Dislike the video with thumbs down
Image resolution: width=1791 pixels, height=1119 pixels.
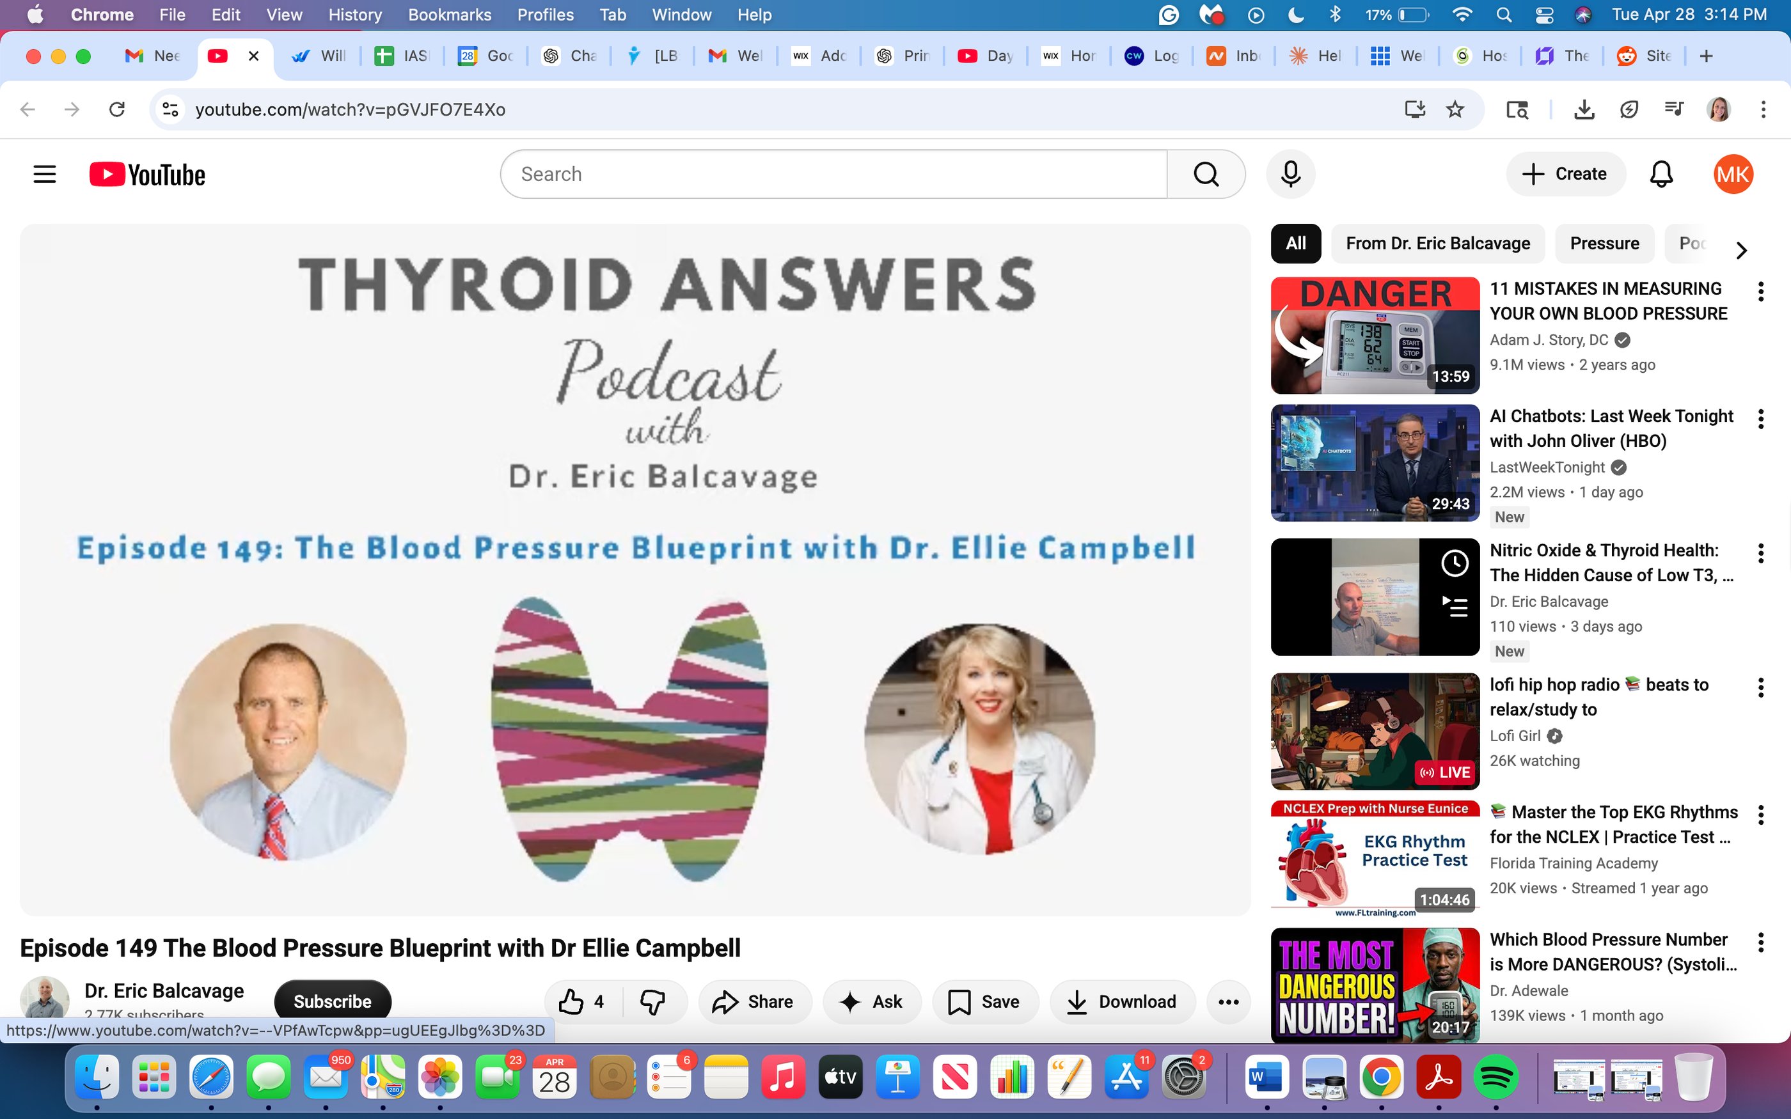[652, 1001]
